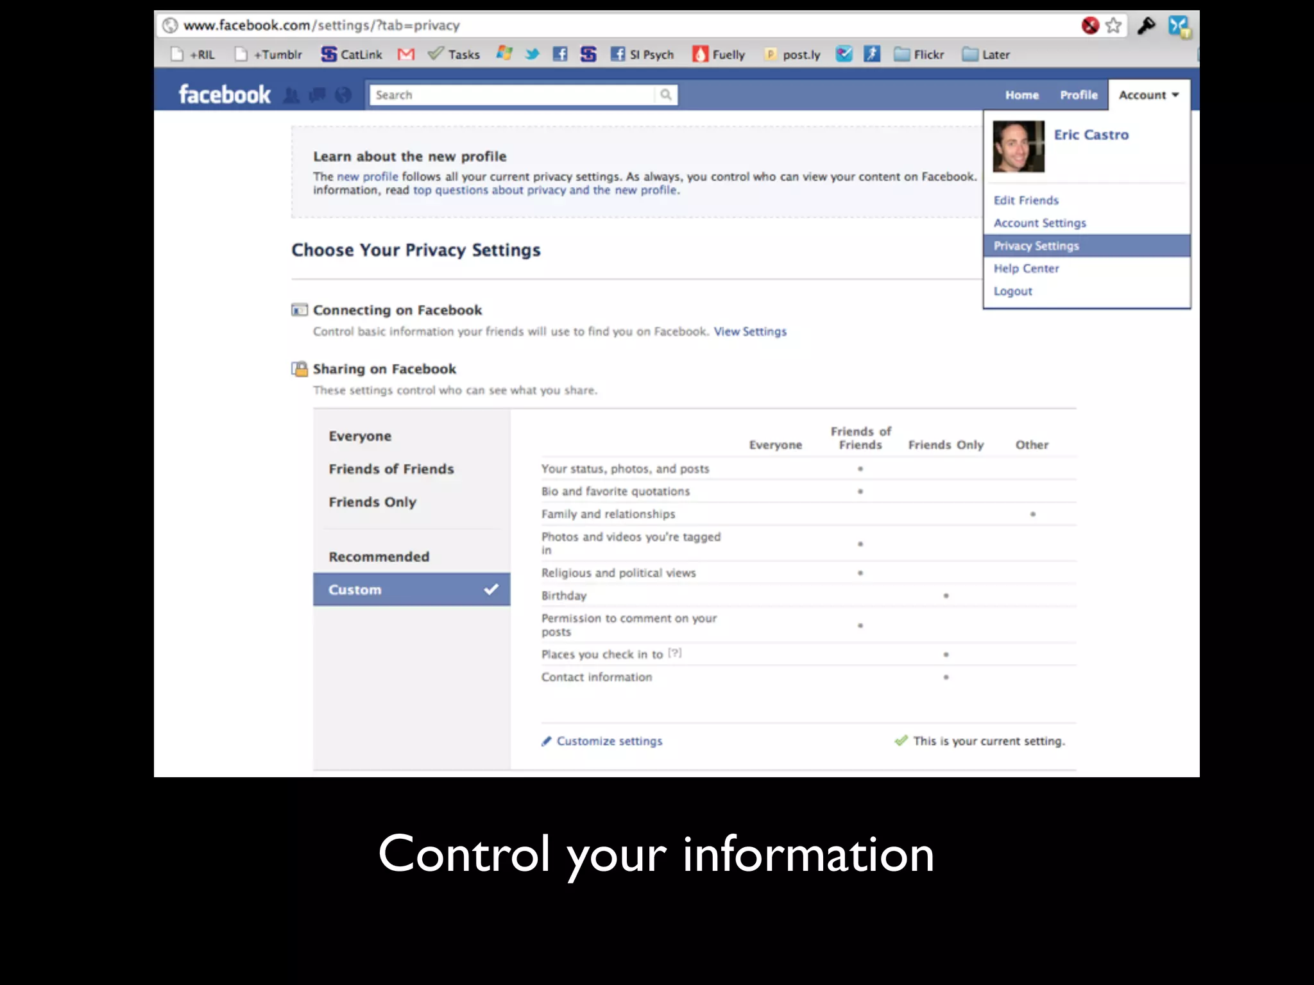This screenshot has width=1314, height=985.
Task: Open the +Tumblr bookmarklet
Action: coord(268,55)
